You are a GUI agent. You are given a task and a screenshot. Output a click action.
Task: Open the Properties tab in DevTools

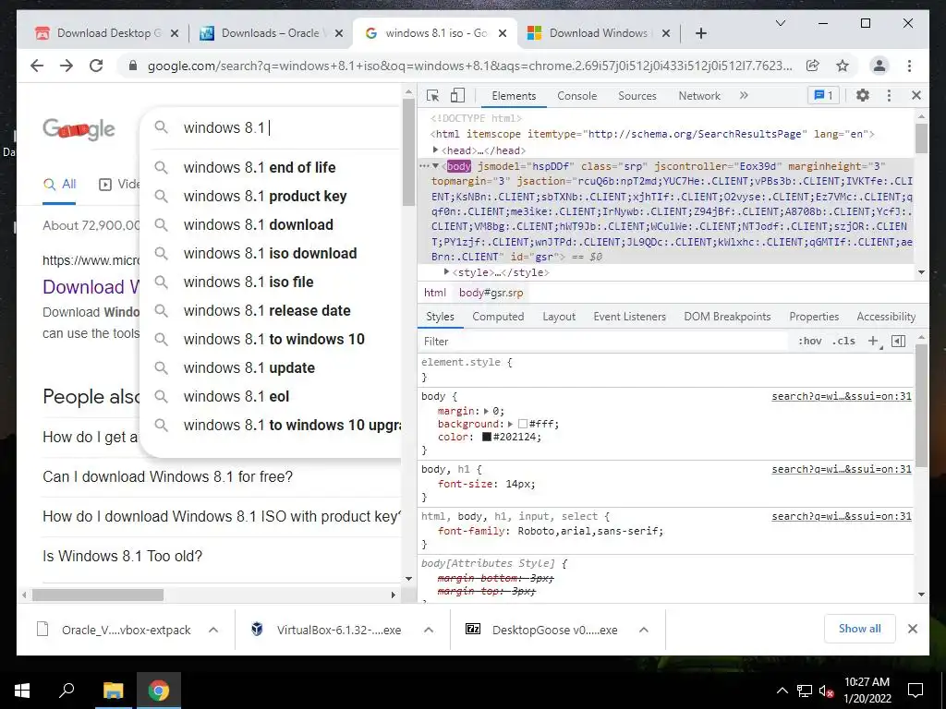click(x=814, y=317)
